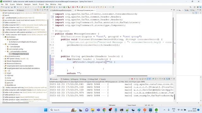This screenshot has width=202, height=113.
Task: Click line 20 in the code editor
Action: (x=113, y=62)
